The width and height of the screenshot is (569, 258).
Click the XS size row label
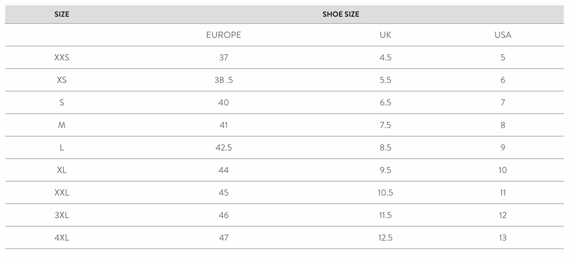tap(61, 80)
